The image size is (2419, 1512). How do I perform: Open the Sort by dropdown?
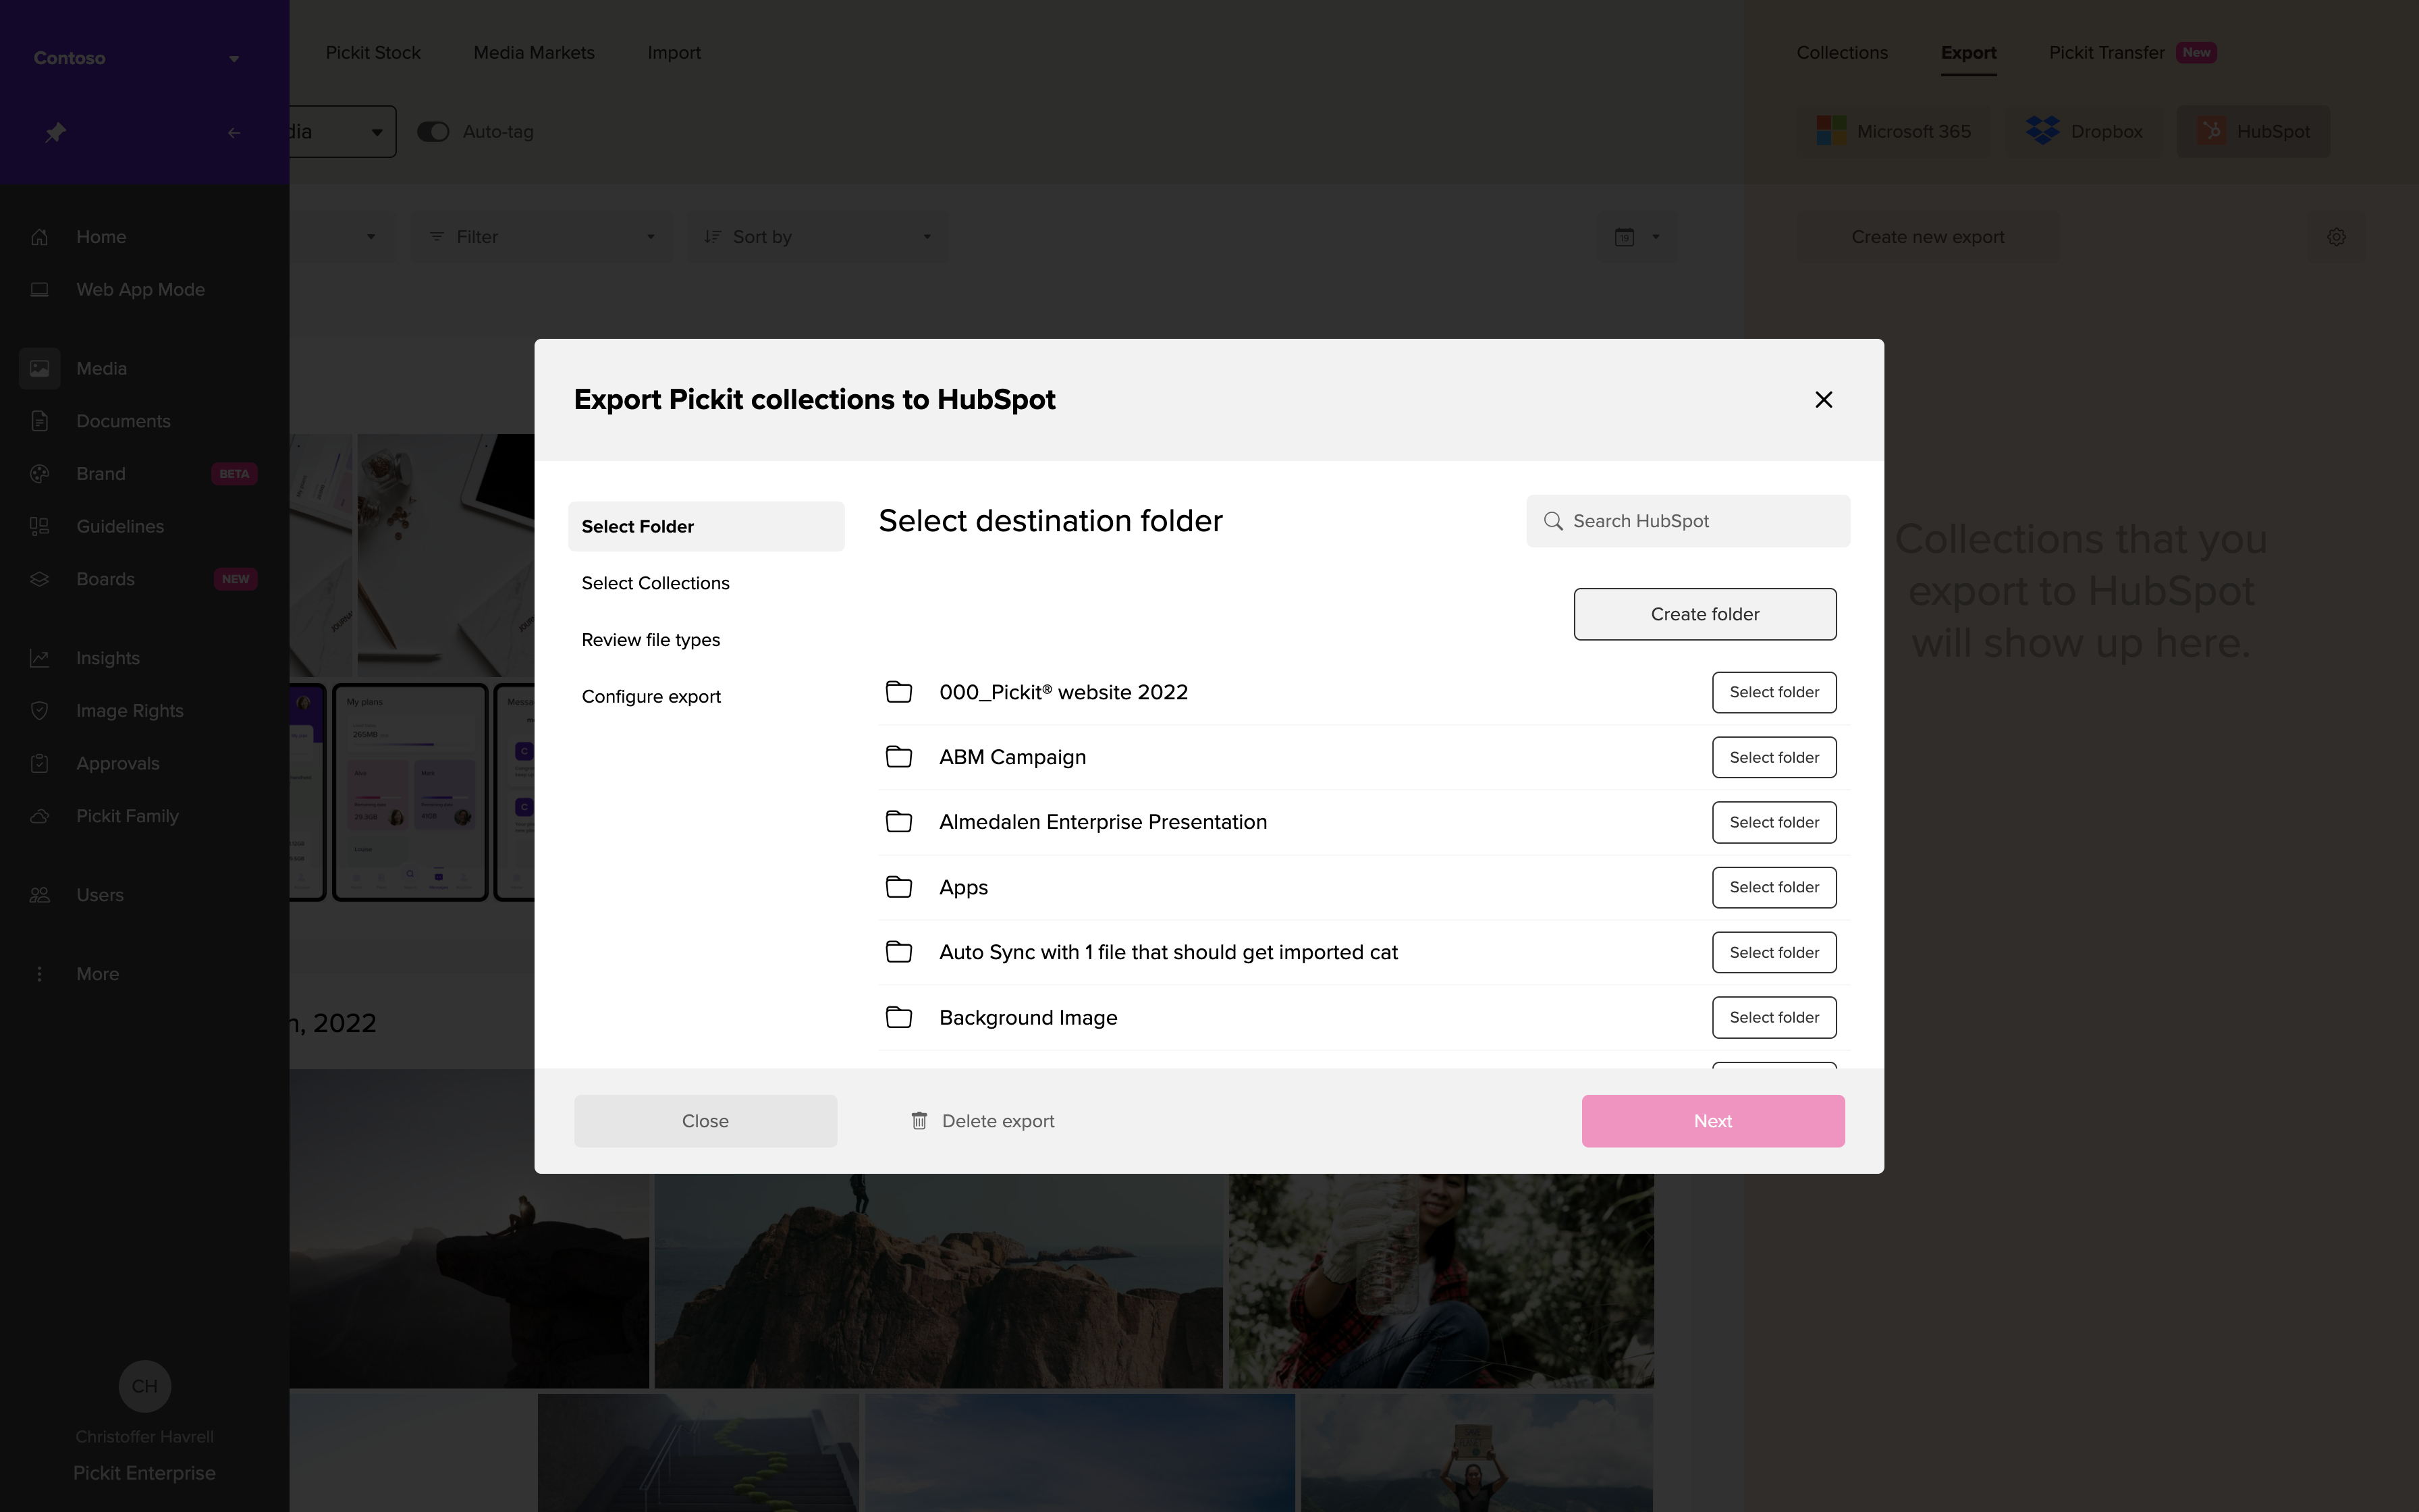point(817,237)
